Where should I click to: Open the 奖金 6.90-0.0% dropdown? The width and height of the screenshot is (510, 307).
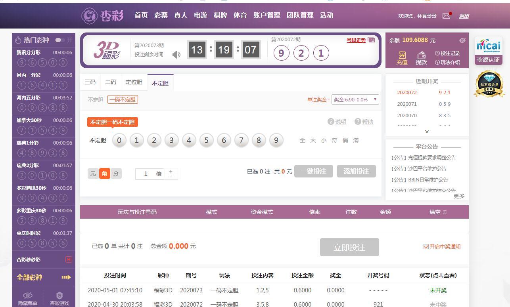355,99
